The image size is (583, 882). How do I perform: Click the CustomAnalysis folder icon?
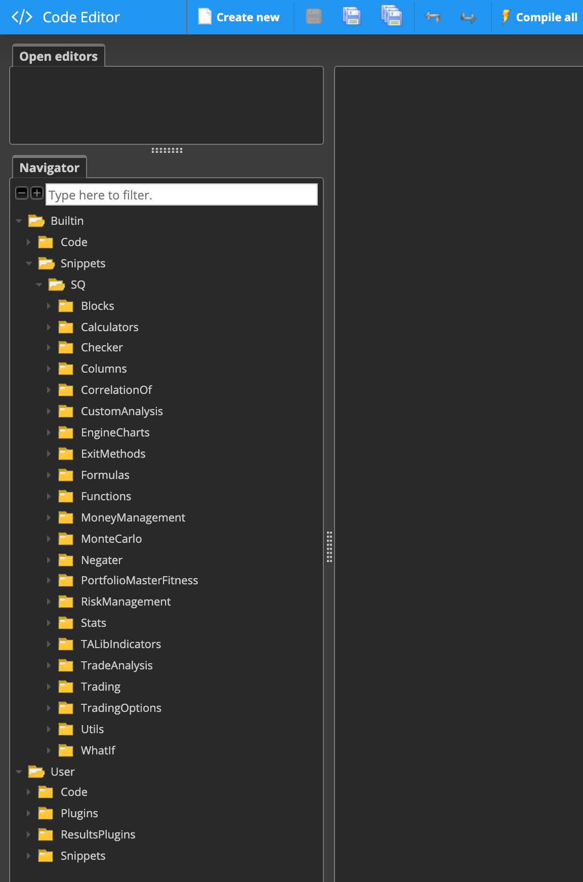pyautogui.click(x=66, y=411)
